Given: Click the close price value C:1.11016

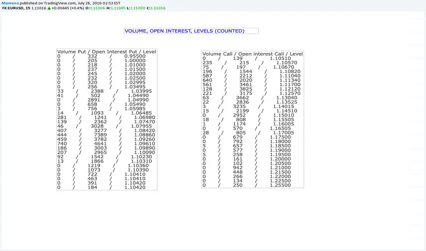Looking at the screenshot, I should tap(156, 8).
